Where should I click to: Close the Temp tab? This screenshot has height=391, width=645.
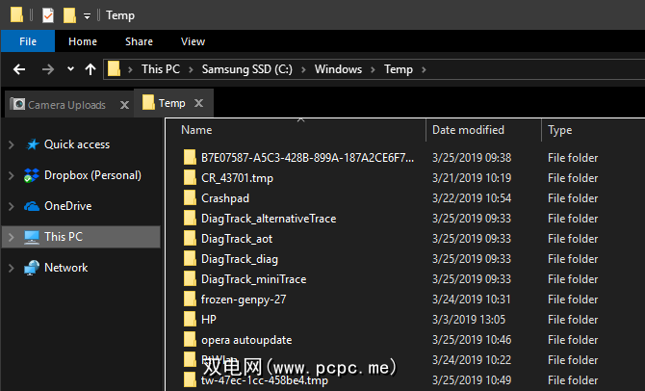(x=198, y=103)
